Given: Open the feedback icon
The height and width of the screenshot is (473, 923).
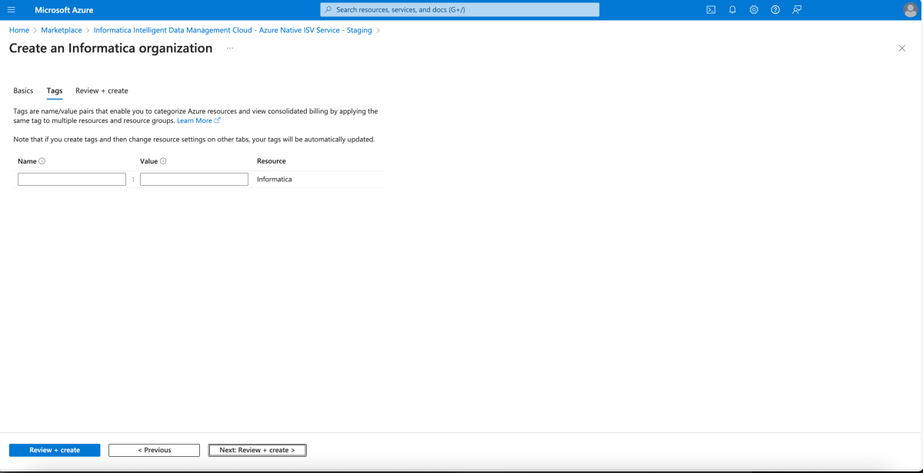Looking at the screenshot, I should (797, 10).
